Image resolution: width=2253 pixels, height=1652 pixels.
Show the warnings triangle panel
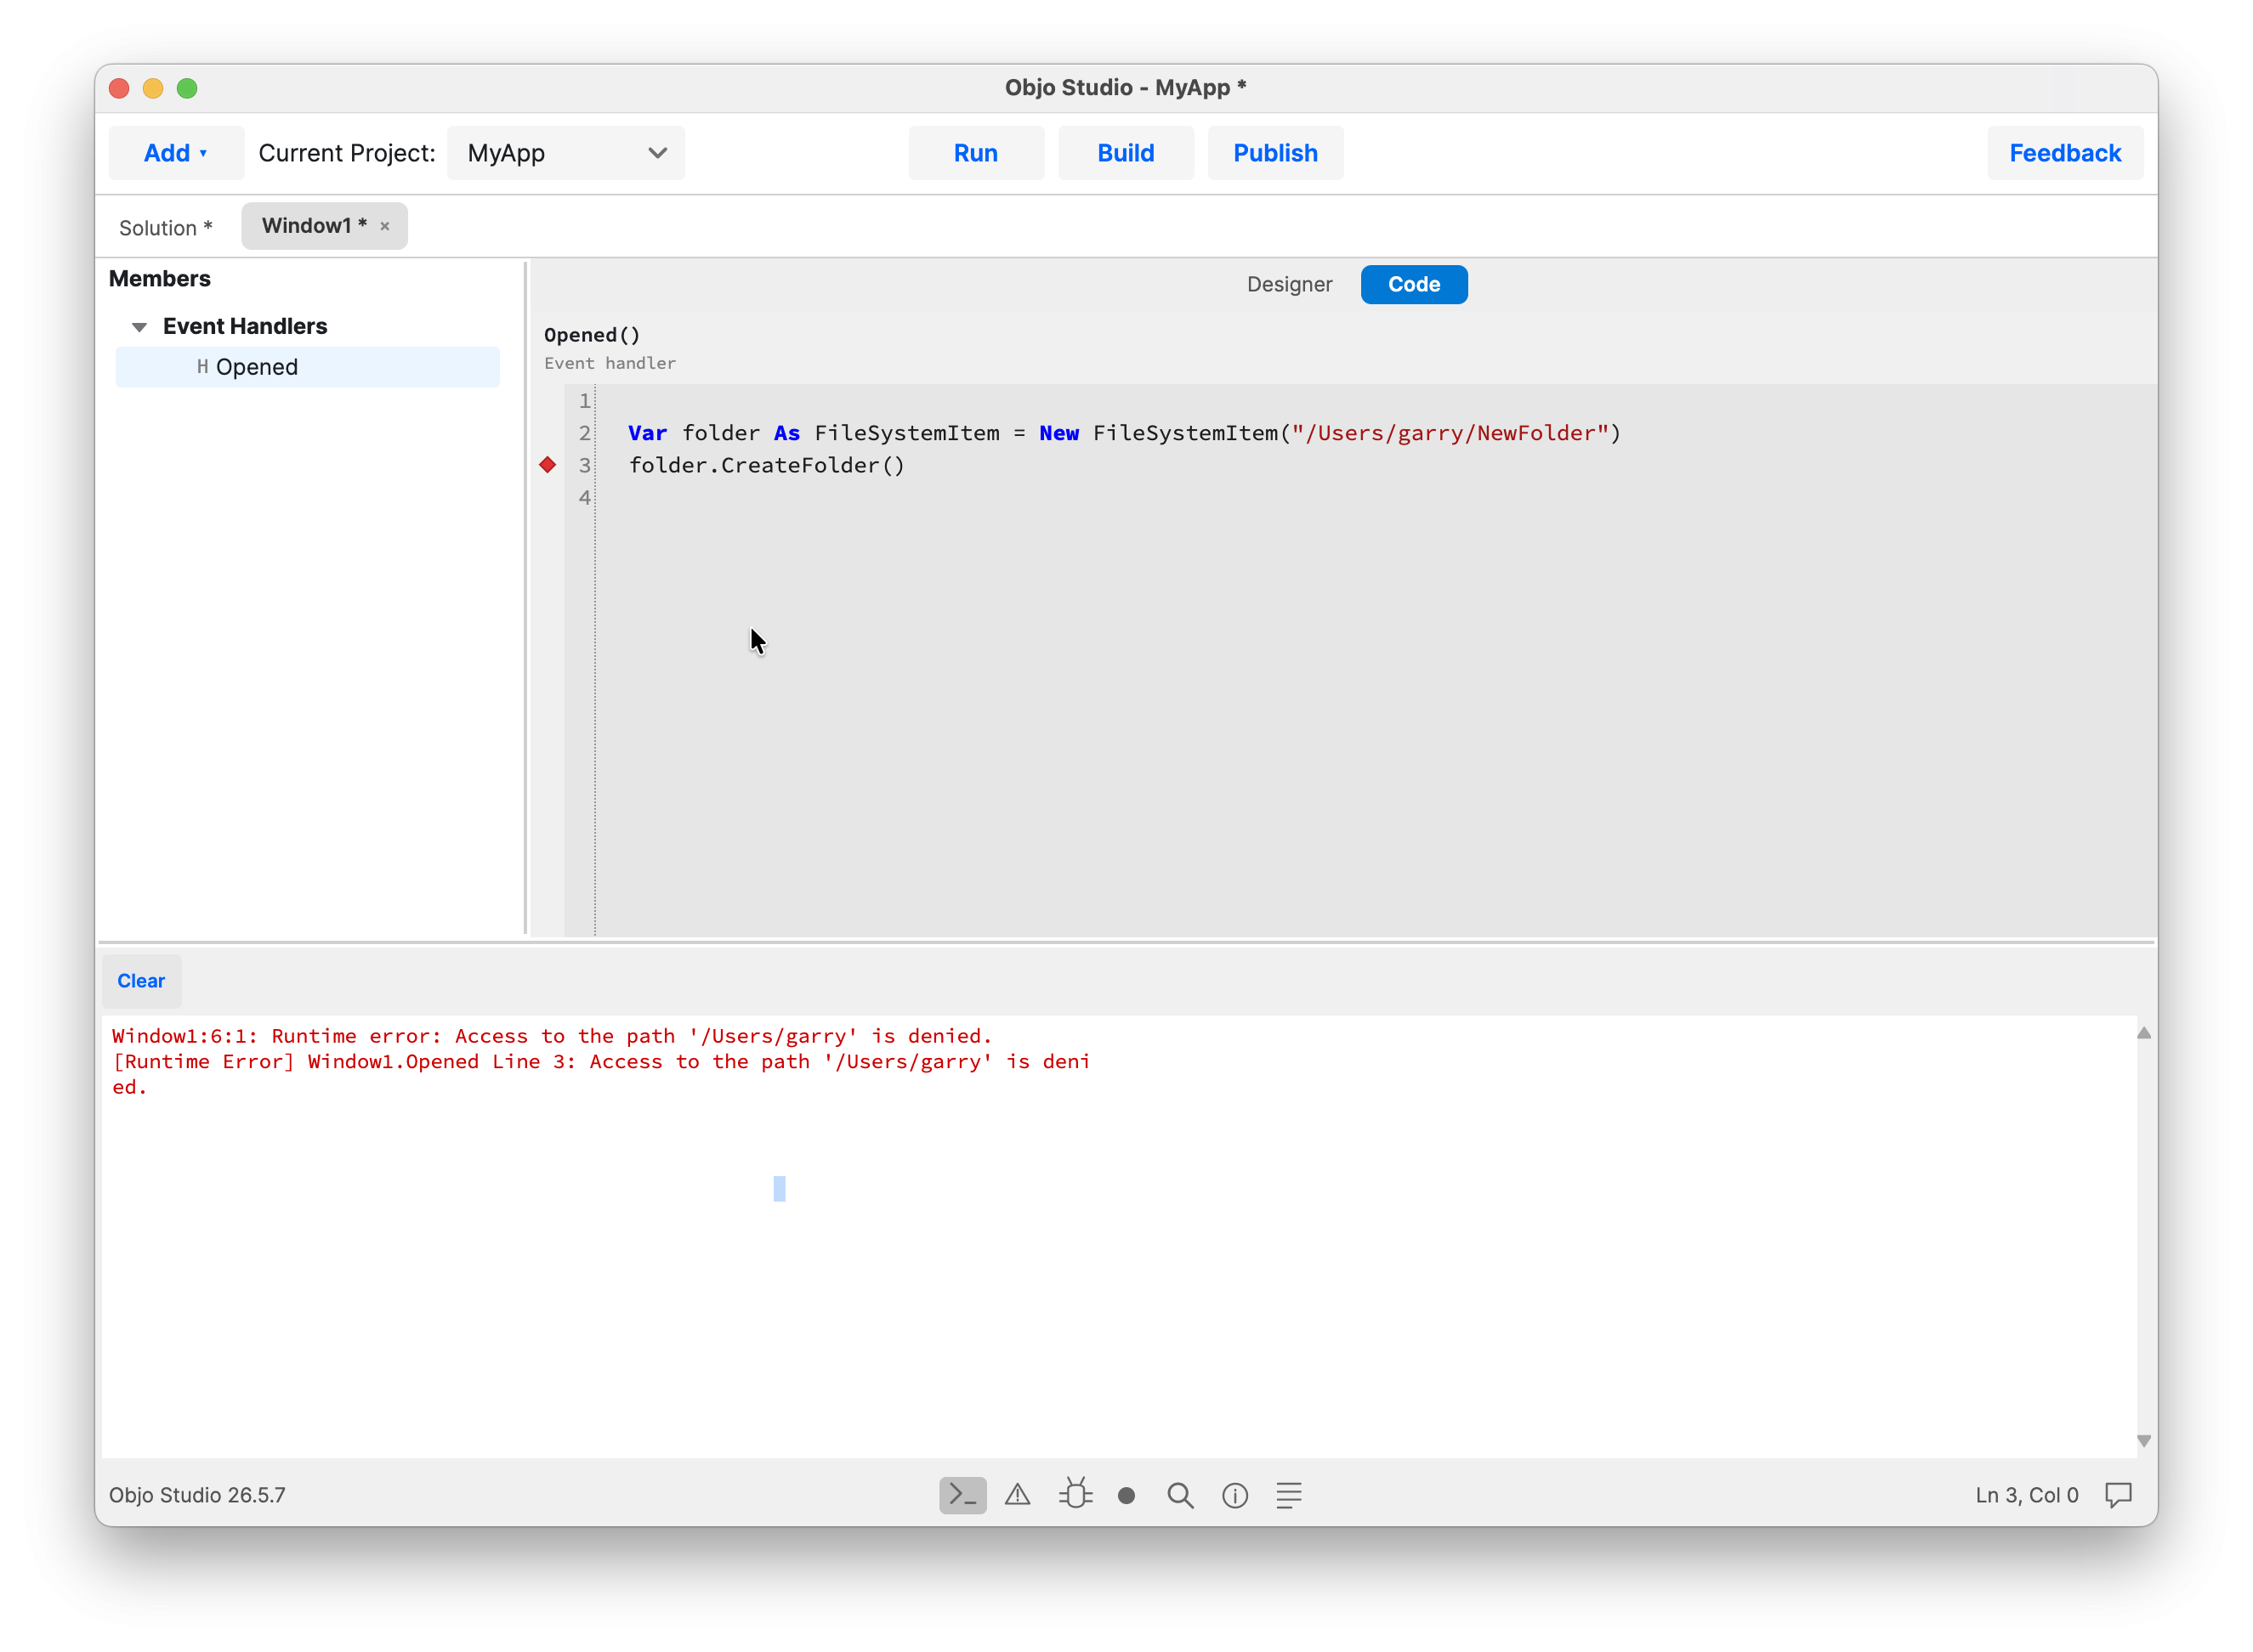coord(1018,1495)
